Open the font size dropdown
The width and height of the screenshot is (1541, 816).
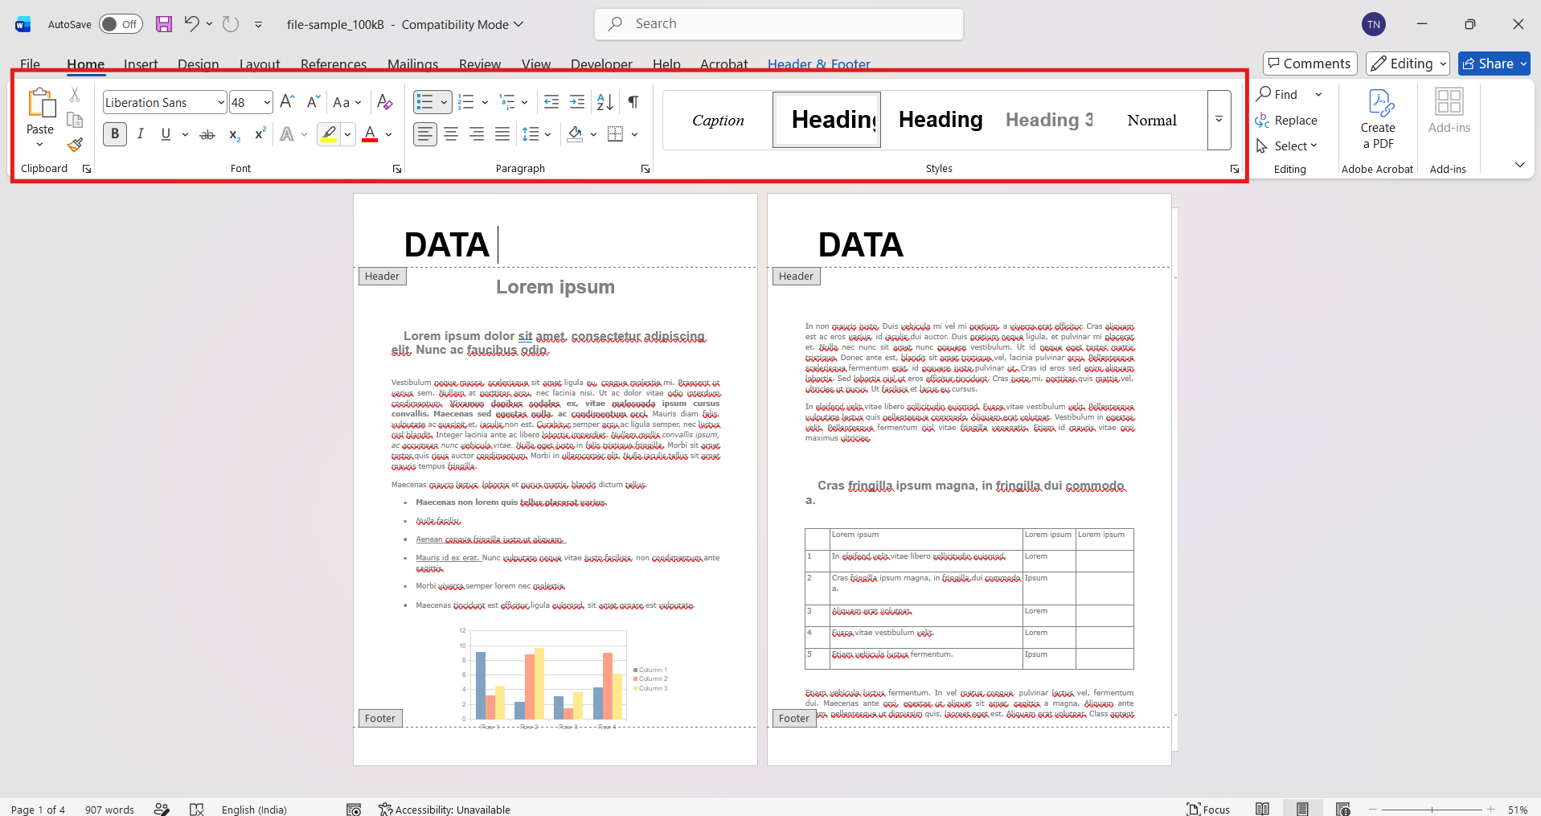[x=267, y=102]
